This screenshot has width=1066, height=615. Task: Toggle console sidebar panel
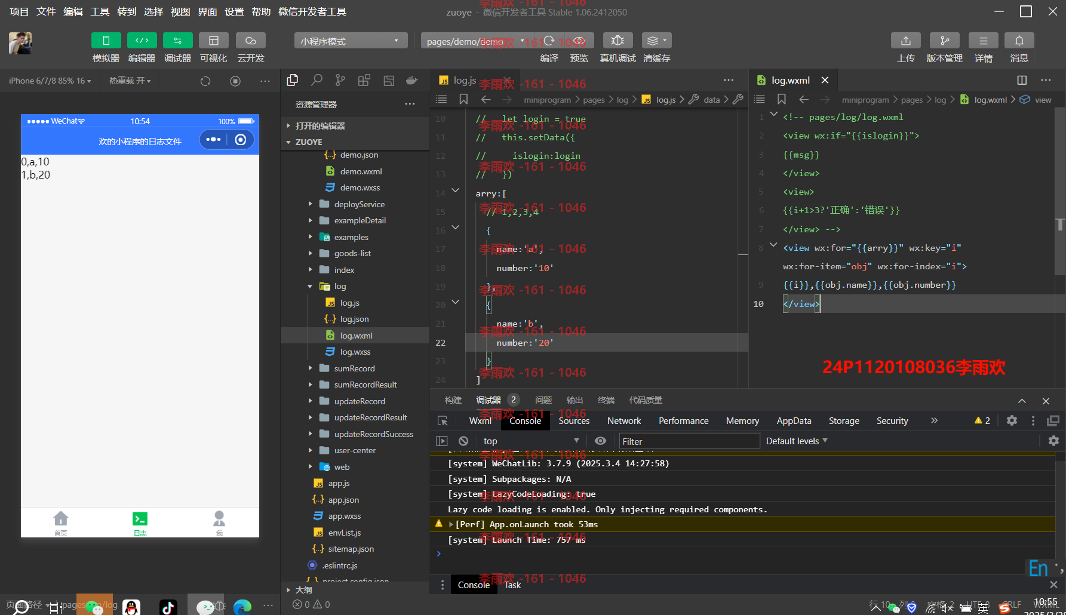coord(442,441)
